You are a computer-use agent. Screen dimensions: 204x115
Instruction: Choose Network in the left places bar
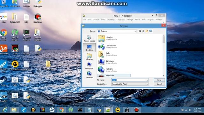point(89,75)
